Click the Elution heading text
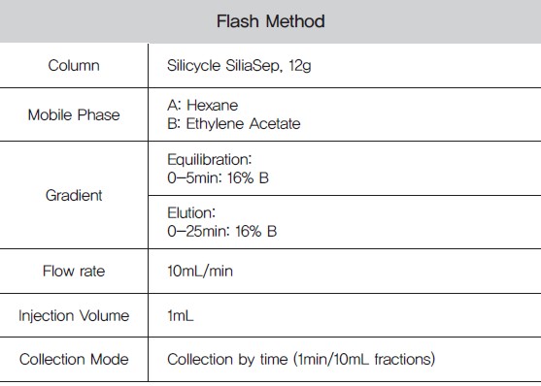The image size is (541, 386). [191, 212]
